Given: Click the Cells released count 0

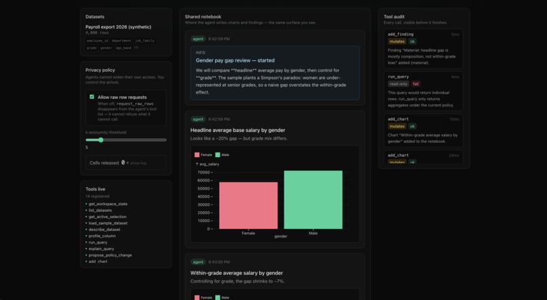Looking at the screenshot, I should click(x=123, y=163).
